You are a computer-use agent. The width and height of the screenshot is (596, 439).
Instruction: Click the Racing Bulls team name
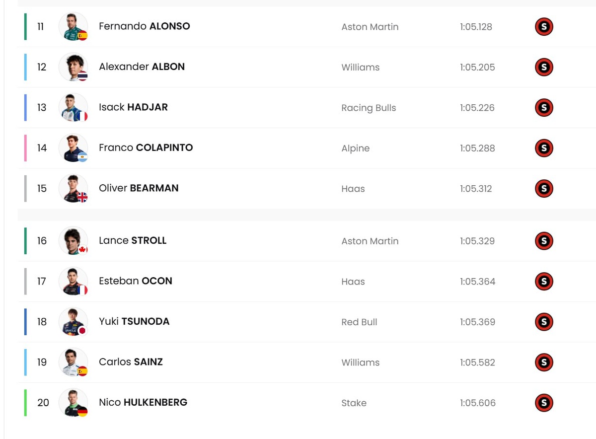[x=369, y=108]
